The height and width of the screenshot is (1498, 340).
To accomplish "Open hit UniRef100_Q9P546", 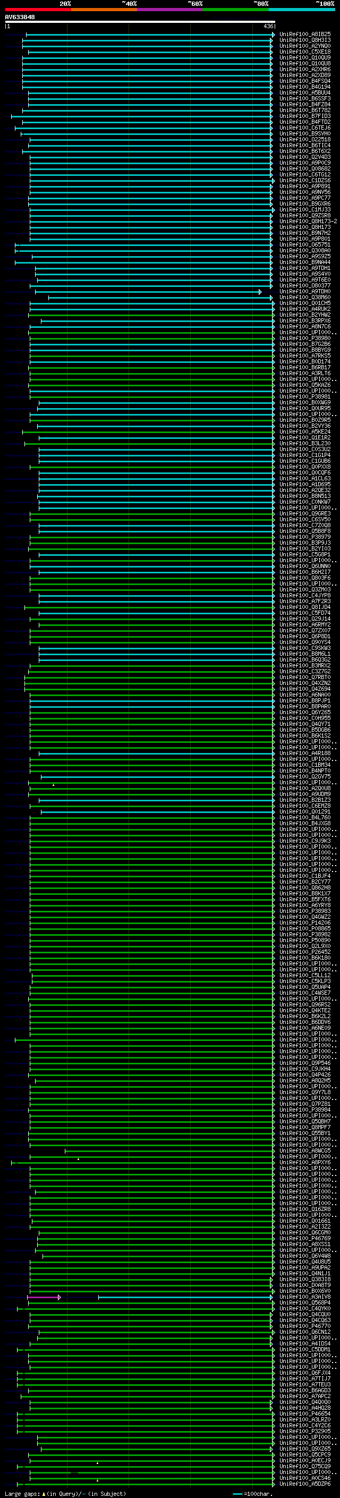I will tap(305, 1063).
